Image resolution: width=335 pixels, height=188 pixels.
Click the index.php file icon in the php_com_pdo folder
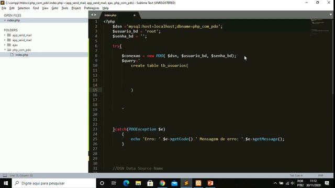click(x=12, y=55)
